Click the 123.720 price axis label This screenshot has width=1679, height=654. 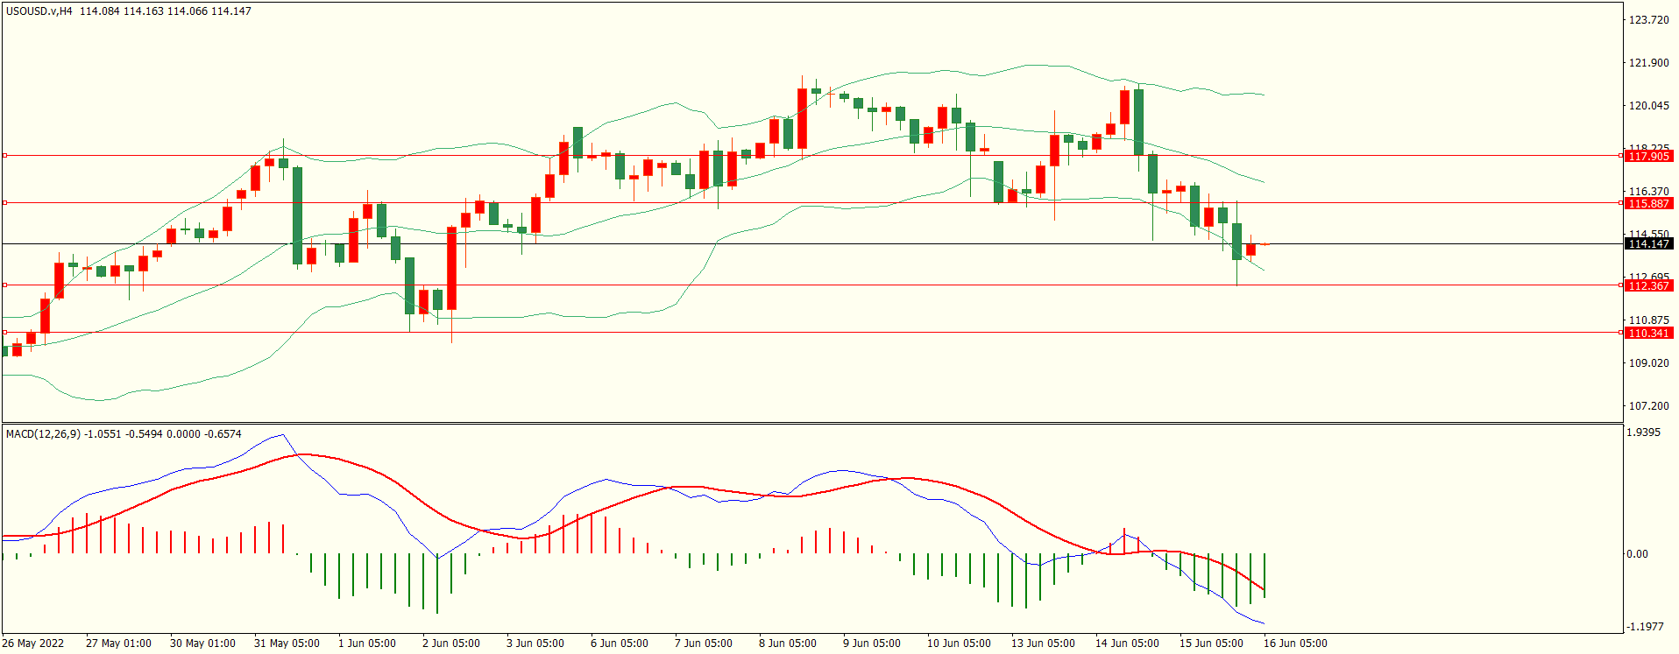pos(1648,20)
